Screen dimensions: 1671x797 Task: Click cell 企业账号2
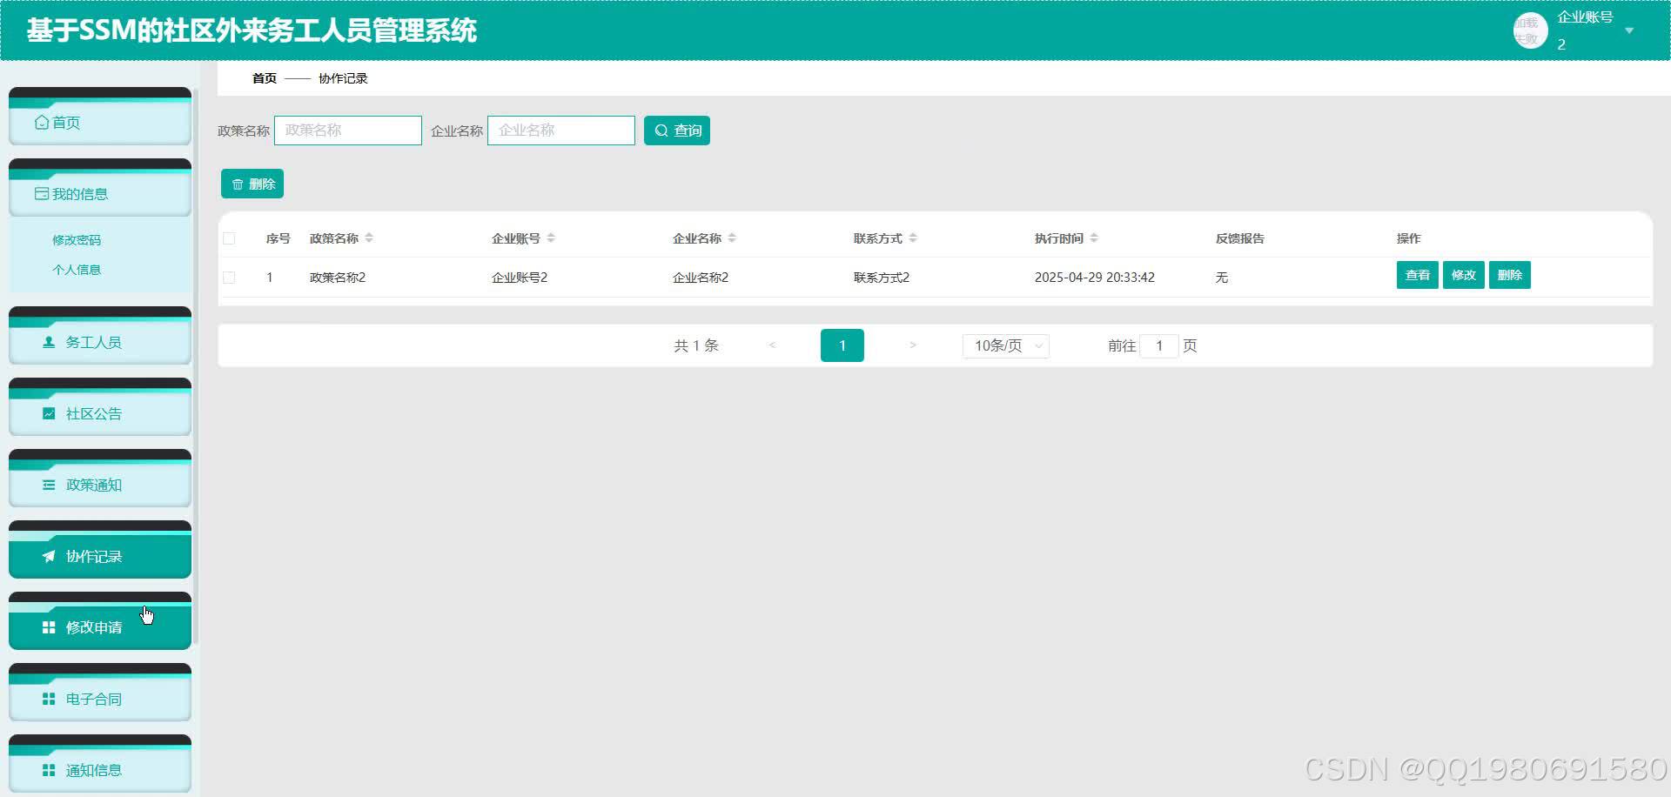(520, 278)
